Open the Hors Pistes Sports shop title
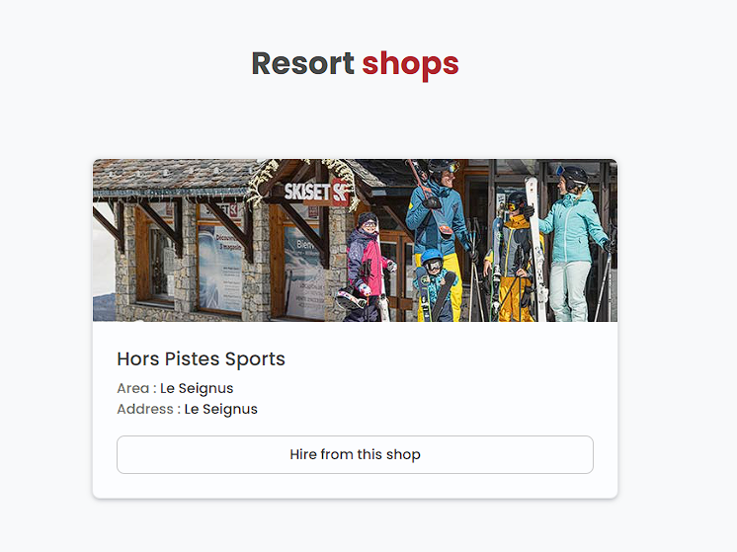Viewport: 737px width, 552px height. [201, 358]
